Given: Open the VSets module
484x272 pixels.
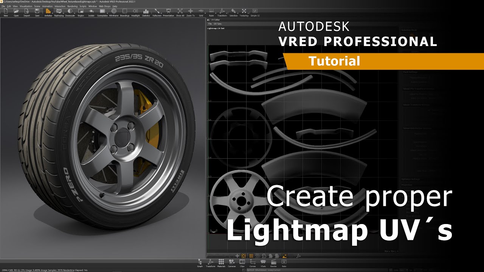Looking at the screenshot, I should pyautogui.click(x=263, y=263).
